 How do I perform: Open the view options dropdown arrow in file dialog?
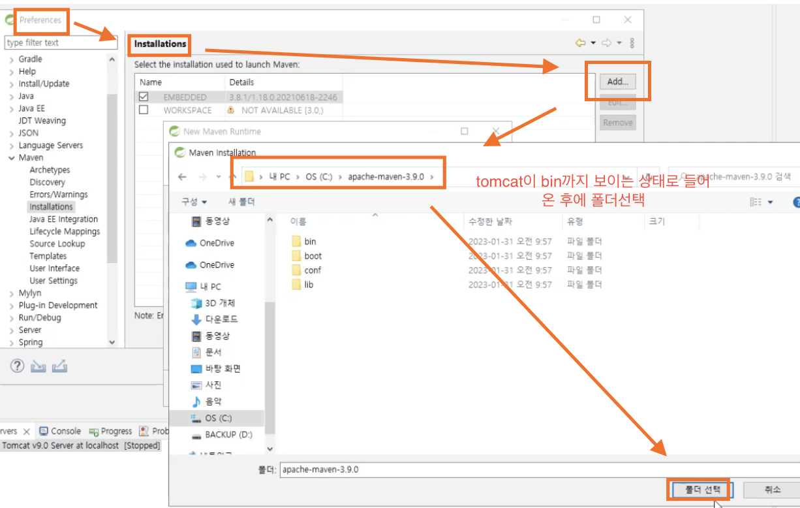771,202
